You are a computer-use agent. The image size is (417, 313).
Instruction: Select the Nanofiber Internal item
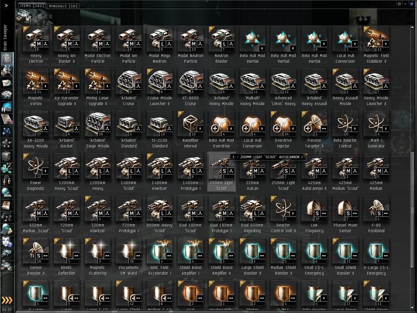[x=191, y=130]
